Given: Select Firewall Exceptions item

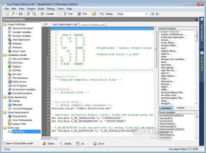Looking at the screenshot, I should point(22,93).
